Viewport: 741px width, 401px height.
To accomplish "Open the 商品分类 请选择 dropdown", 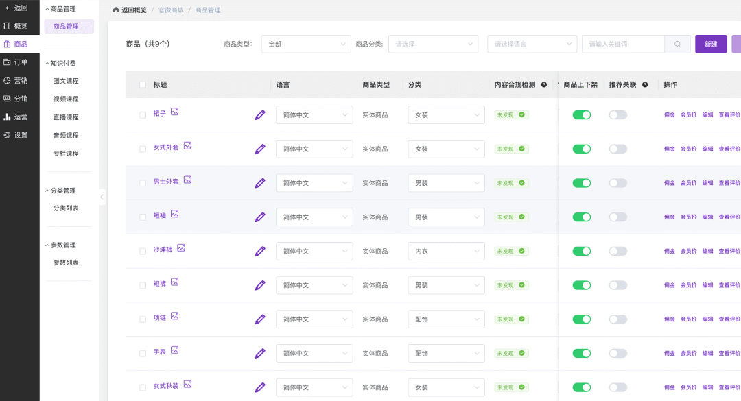I will pyautogui.click(x=432, y=44).
